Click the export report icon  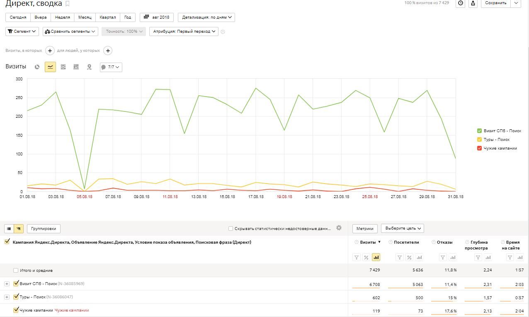point(473,3)
